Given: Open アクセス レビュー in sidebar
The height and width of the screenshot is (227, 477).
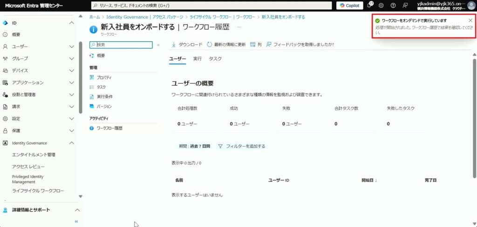Looking at the screenshot, I should (28, 167).
